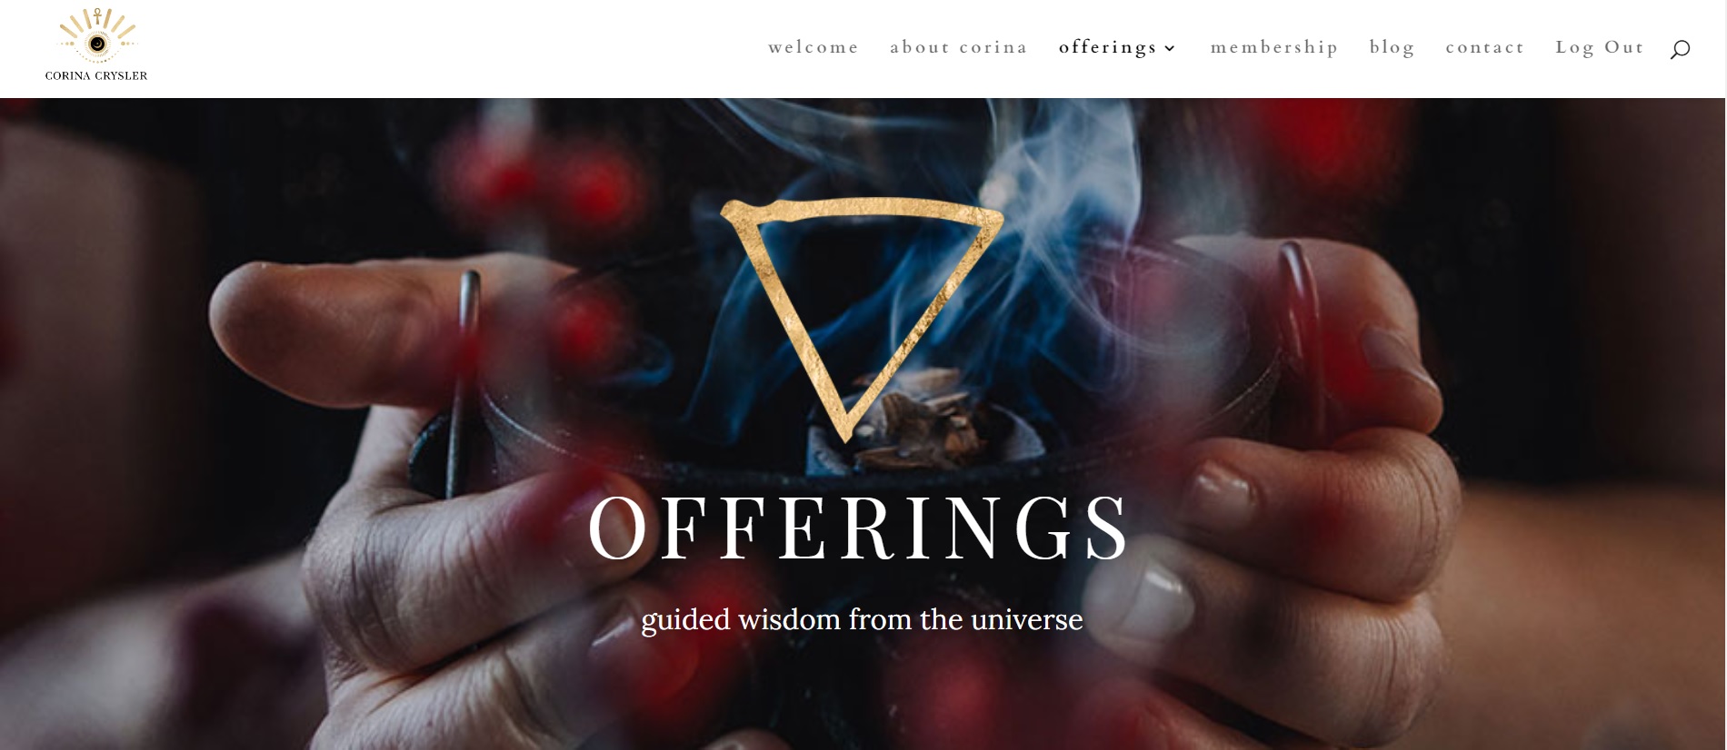1727x750 pixels.
Task: Open the welcome menu item
Action: [814, 47]
